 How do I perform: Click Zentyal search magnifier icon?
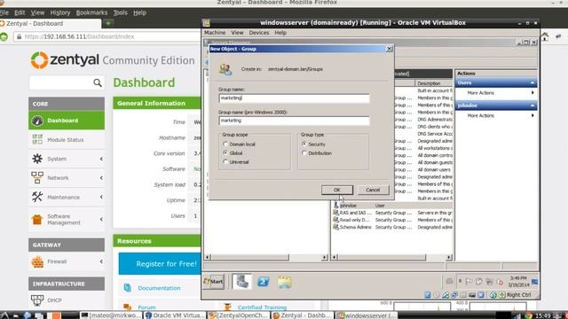97,82
